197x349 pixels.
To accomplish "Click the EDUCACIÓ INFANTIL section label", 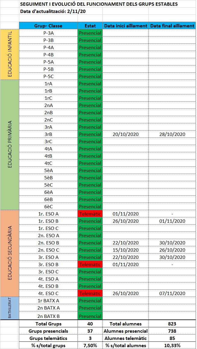I will [x=10, y=54].
